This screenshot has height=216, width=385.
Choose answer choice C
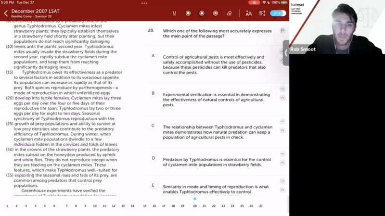click(x=153, y=126)
